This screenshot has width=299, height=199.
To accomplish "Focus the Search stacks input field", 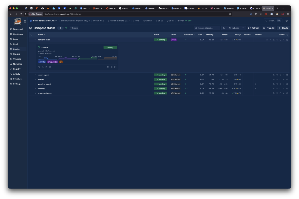I will click(208, 28).
